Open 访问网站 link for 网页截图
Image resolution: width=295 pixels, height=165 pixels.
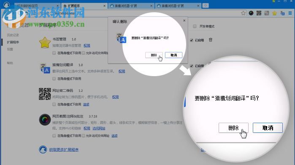[99, 128]
